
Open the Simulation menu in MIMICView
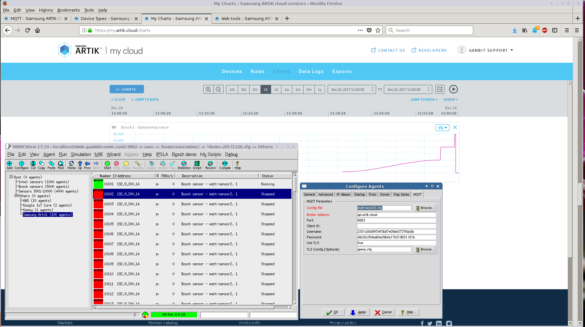(x=81, y=154)
